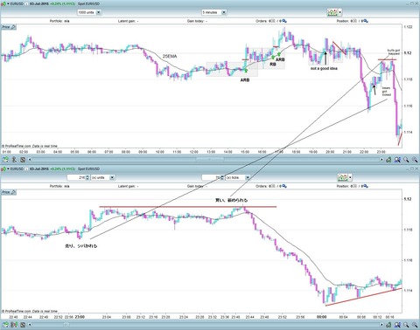420x330 pixels.
Task: Click the '25EMA' label on the upper chart
Action: (x=170, y=56)
